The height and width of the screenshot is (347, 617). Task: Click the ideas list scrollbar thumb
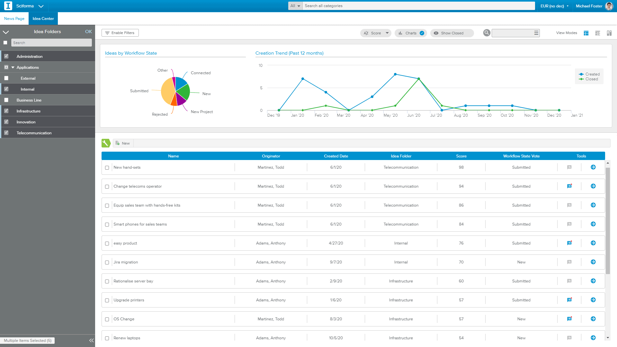point(608,221)
